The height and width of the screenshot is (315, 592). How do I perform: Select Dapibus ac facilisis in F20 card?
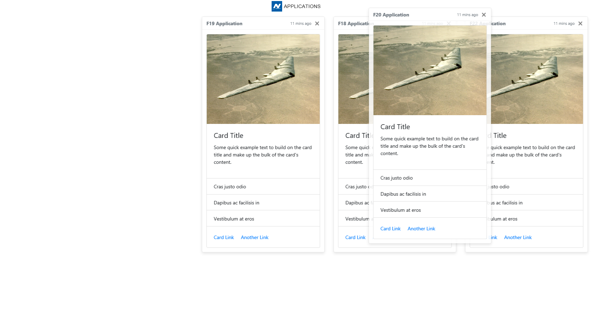[430, 194]
